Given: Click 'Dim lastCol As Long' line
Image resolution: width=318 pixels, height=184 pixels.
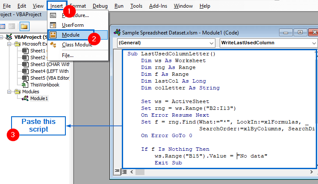Looking at the screenshot, I should (174, 81).
